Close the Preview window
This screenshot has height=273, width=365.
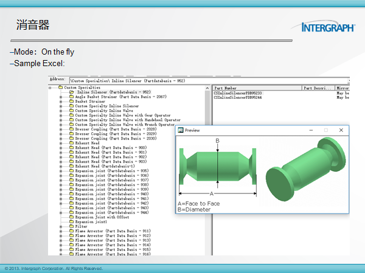[341, 130]
